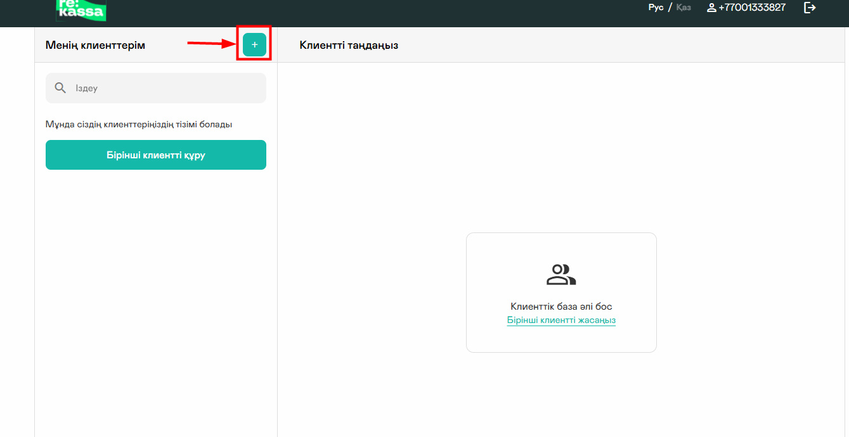Click the Клиентті таңдаңыз header text
849x437 pixels.
point(349,45)
